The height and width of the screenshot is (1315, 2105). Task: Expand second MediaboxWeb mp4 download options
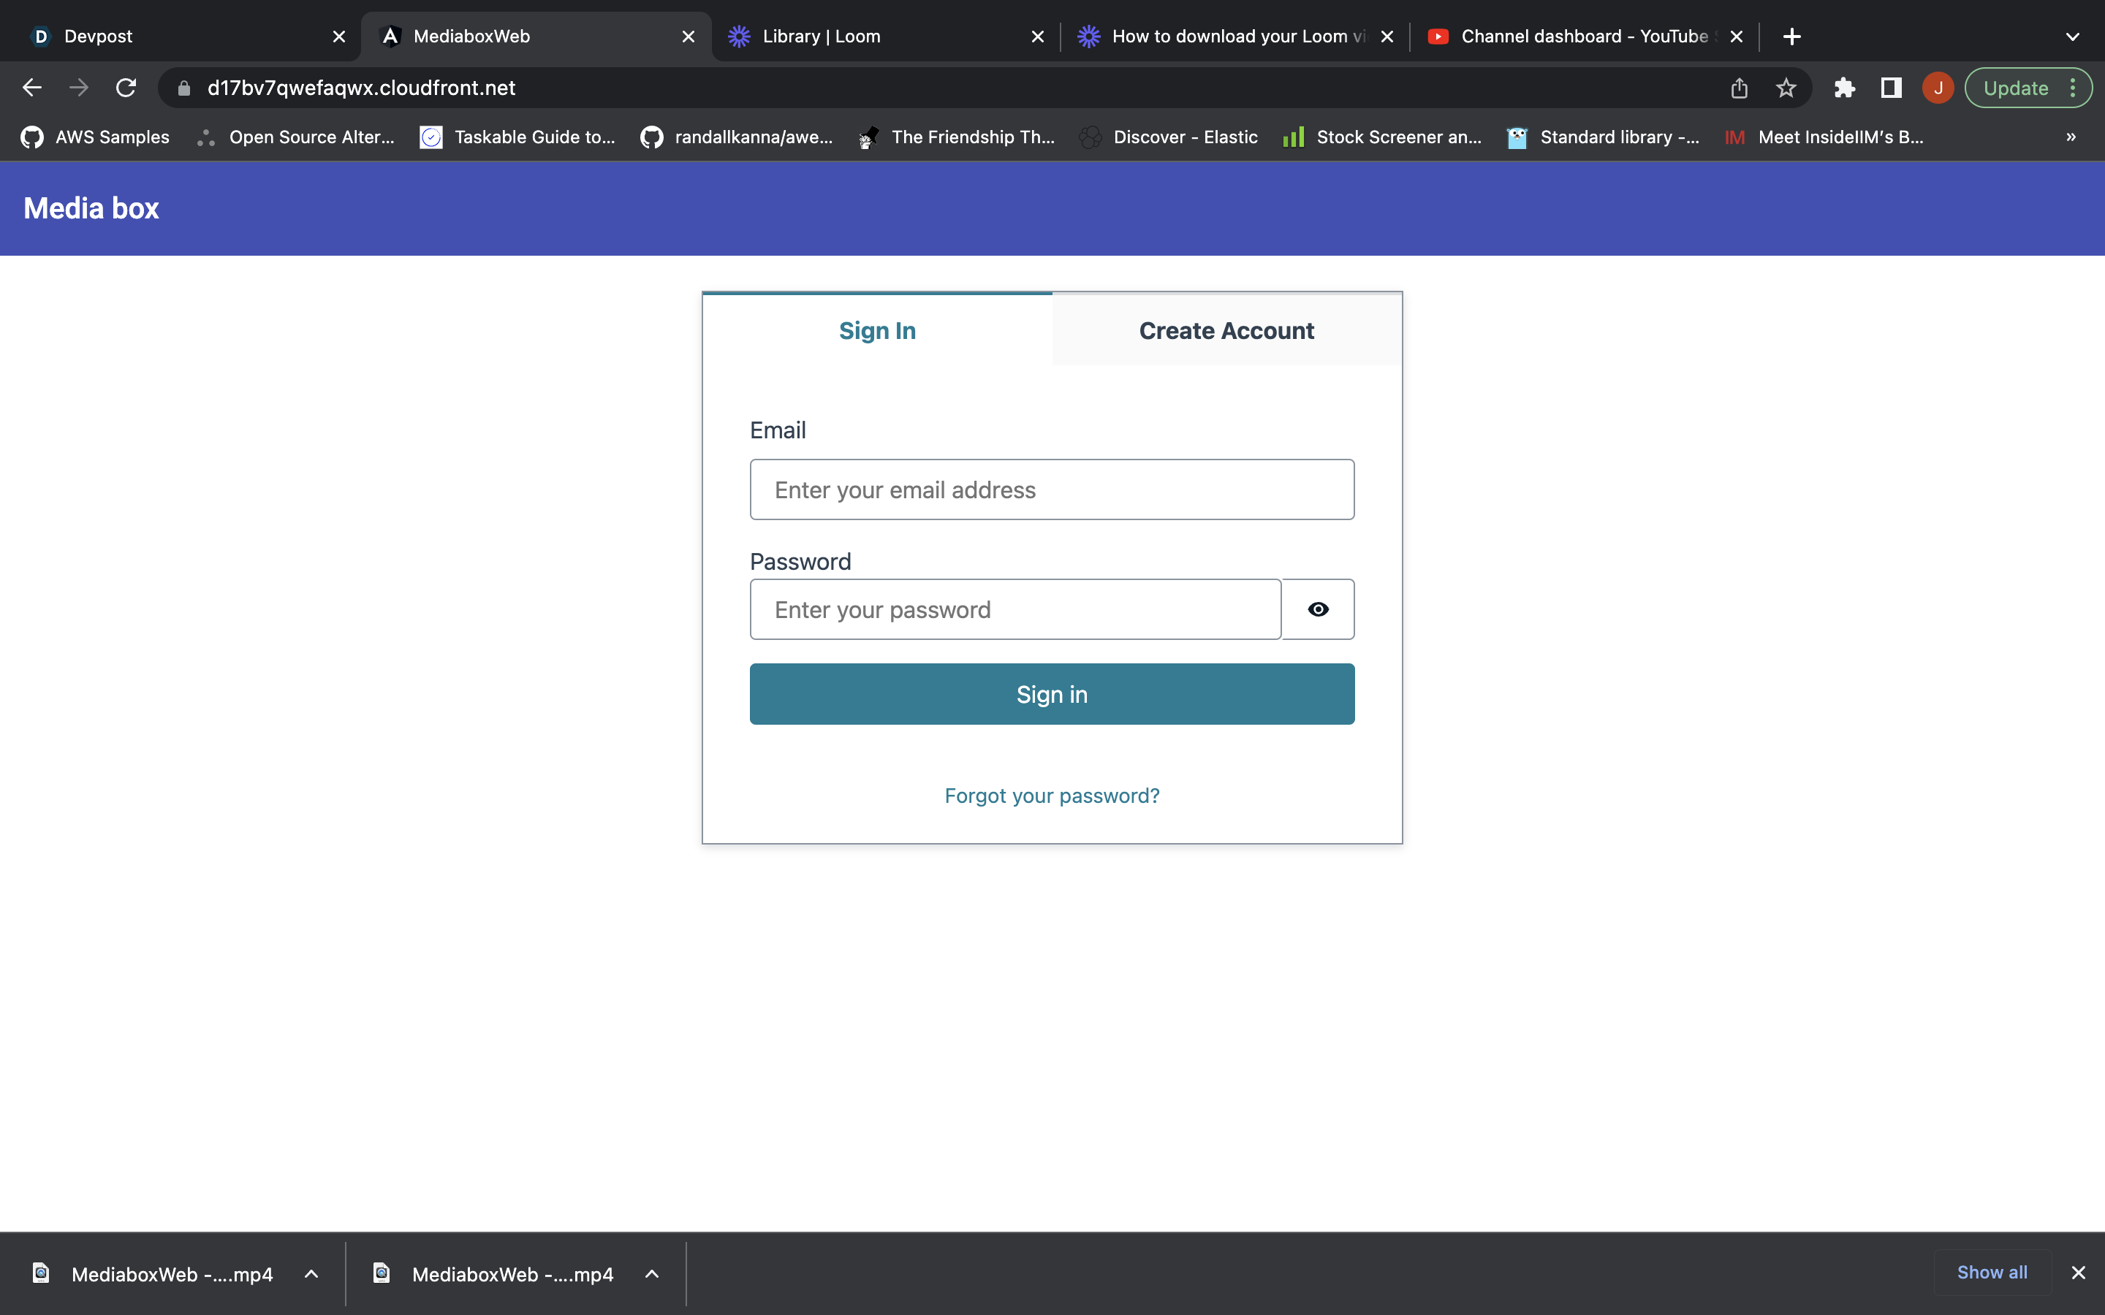[651, 1274]
